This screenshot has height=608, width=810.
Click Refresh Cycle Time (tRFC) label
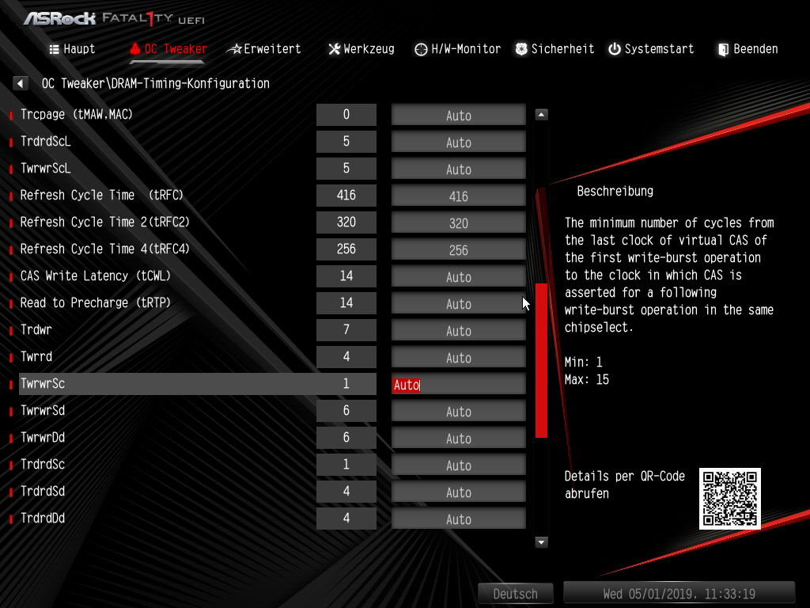[x=102, y=195]
